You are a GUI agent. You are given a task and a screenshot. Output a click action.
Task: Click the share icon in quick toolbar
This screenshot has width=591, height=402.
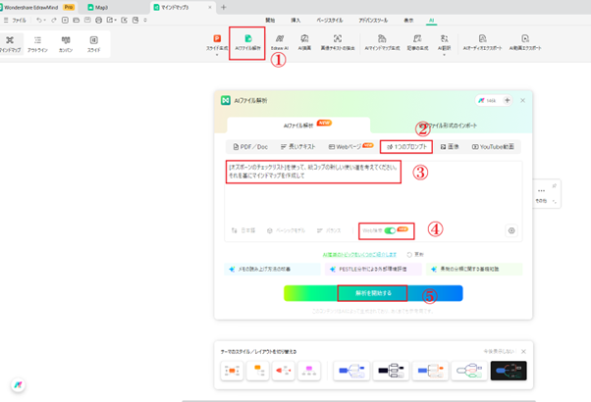tap(124, 20)
